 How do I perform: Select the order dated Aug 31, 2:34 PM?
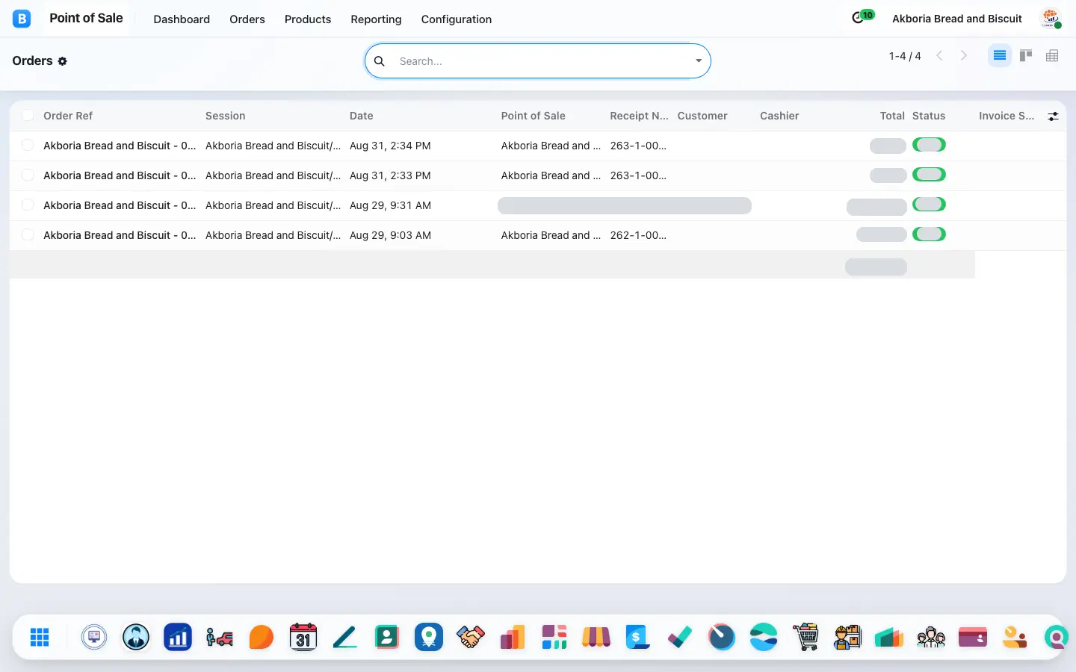coord(28,146)
